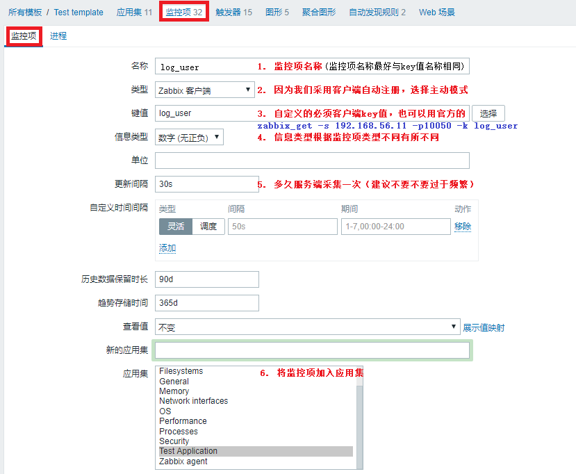Switch to the 监控项 32 tab
Viewport: 576px width, 474px height.
point(184,12)
